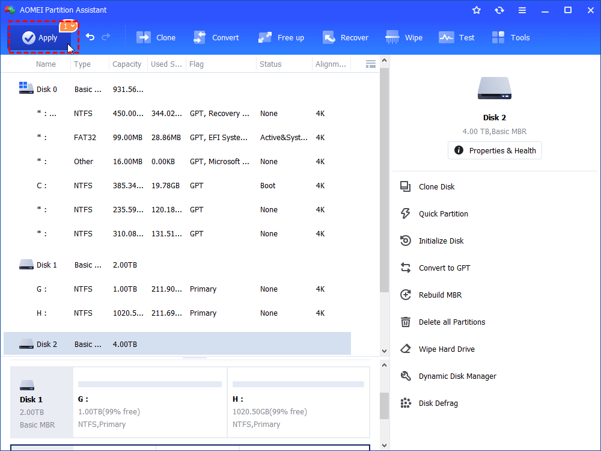Sort by the Used Space column header

click(166, 64)
